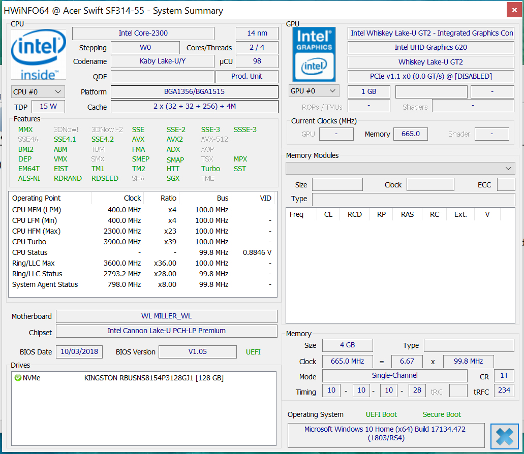Click the empty memory module Size field

point(337,184)
